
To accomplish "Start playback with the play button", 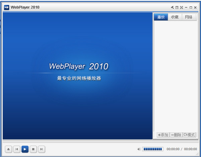I will pyautogui.click(x=25, y=149).
